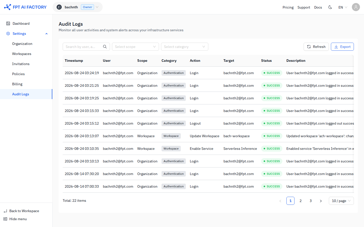Click the FPT AI Factory logo
The image size is (364, 227).
click(x=25, y=7)
